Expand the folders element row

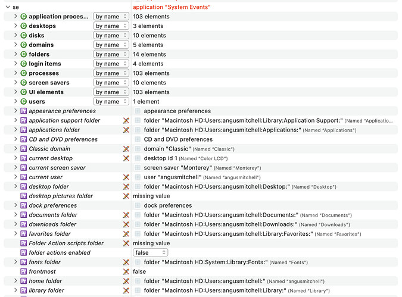[15, 54]
